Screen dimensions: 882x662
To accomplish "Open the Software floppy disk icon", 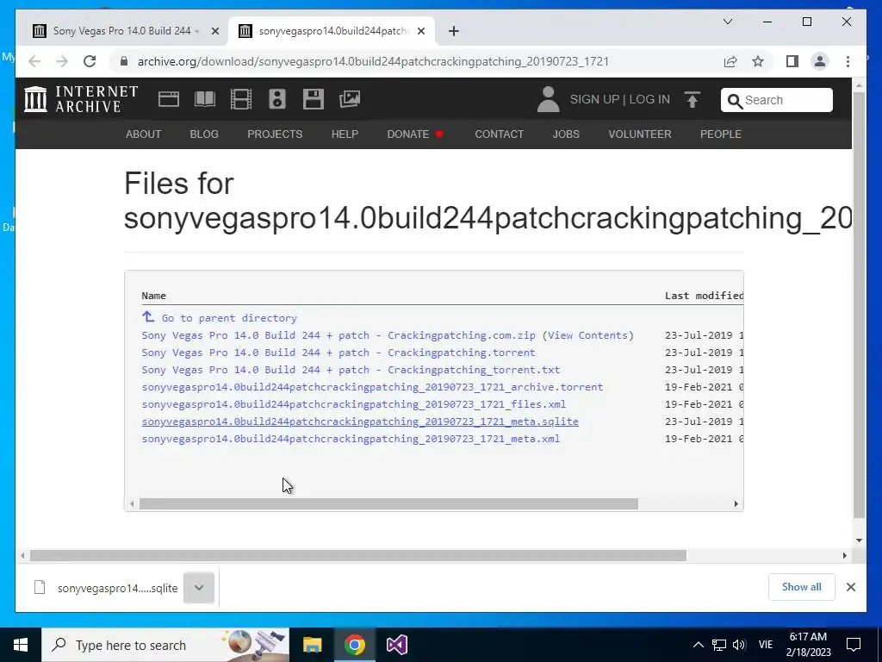I will tap(313, 99).
